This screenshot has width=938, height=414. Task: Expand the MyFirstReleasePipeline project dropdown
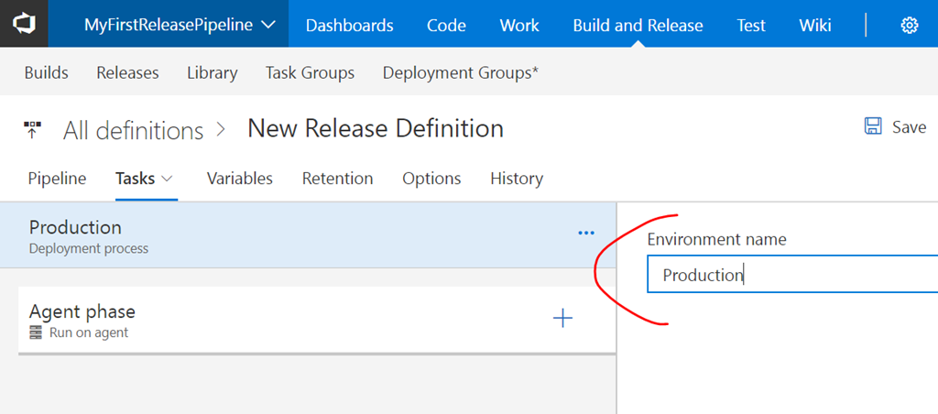(268, 25)
